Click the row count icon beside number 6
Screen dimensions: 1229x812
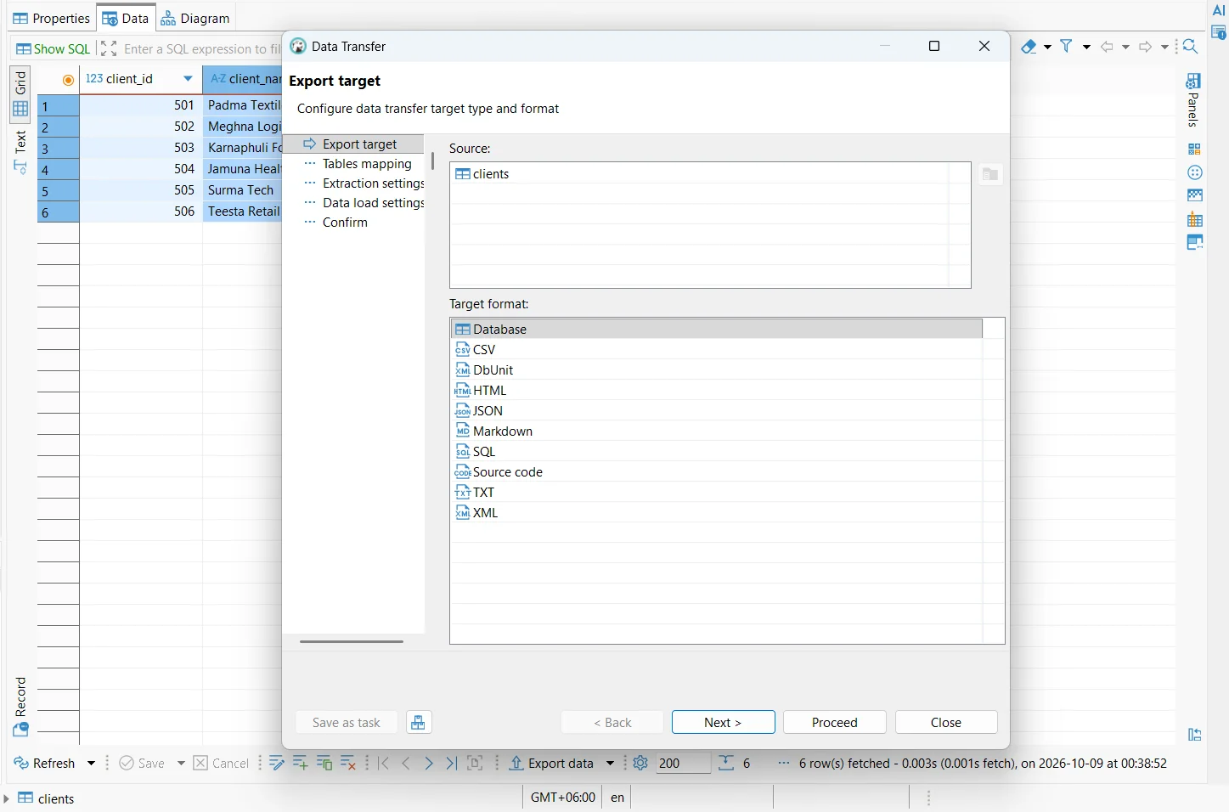click(726, 763)
